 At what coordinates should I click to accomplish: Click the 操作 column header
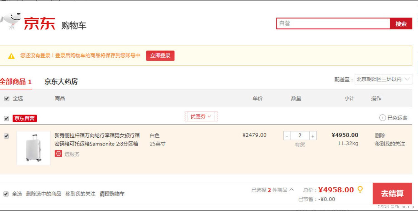coord(376,98)
